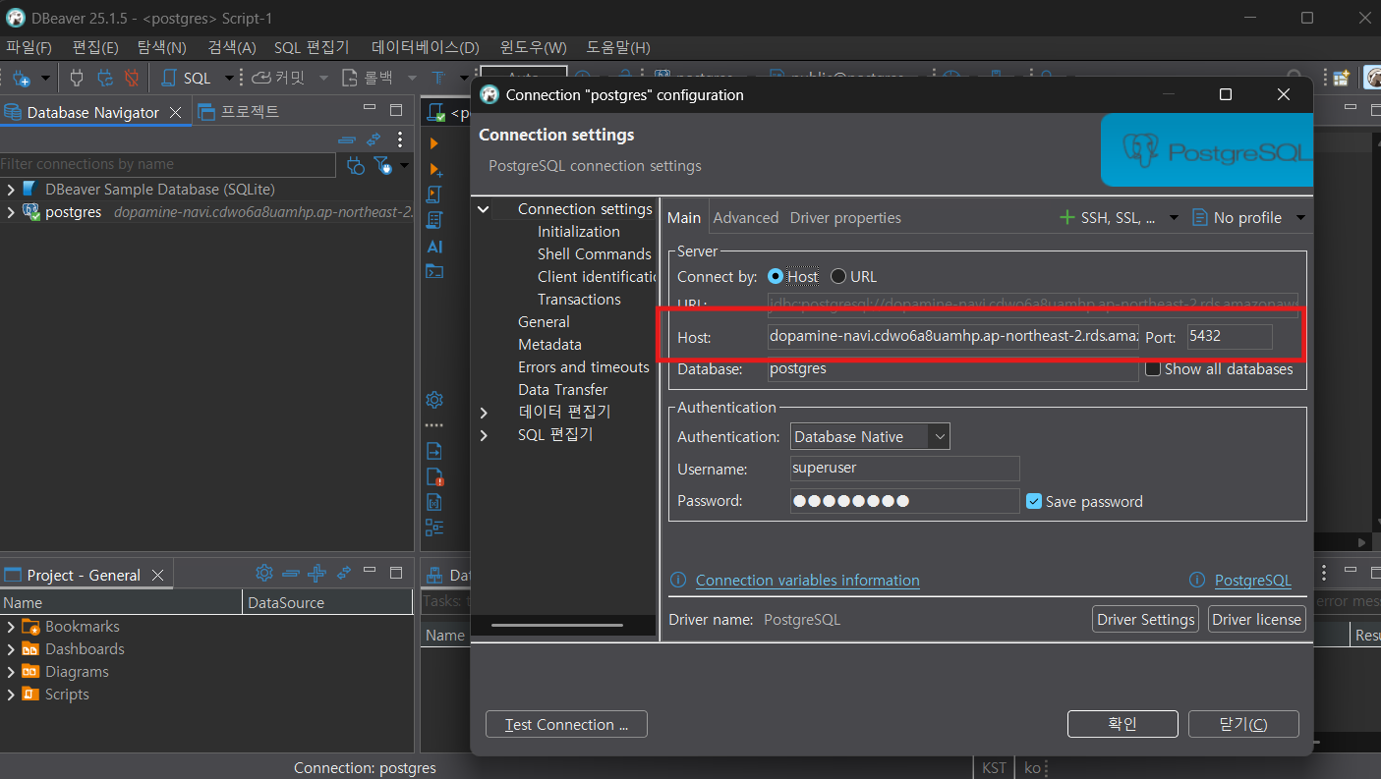Open the Connection variables information link

click(x=808, y=581)
